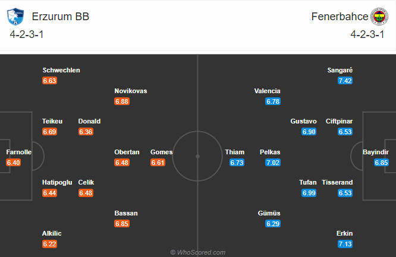
Task: Click player name Gomes
Action: coord(161,152)
